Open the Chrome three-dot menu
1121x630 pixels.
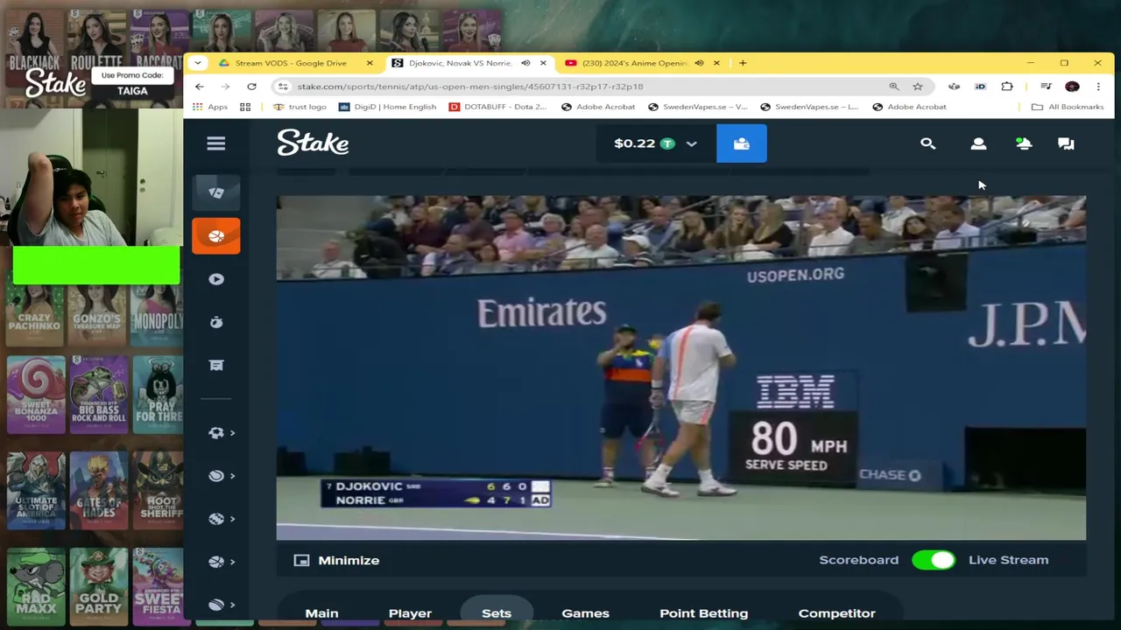tap(1098, 87)
